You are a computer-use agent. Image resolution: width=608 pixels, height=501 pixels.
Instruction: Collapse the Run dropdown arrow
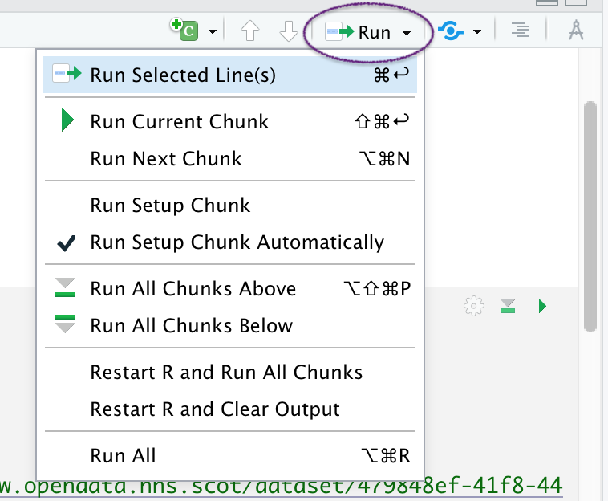tap(407, 33)
